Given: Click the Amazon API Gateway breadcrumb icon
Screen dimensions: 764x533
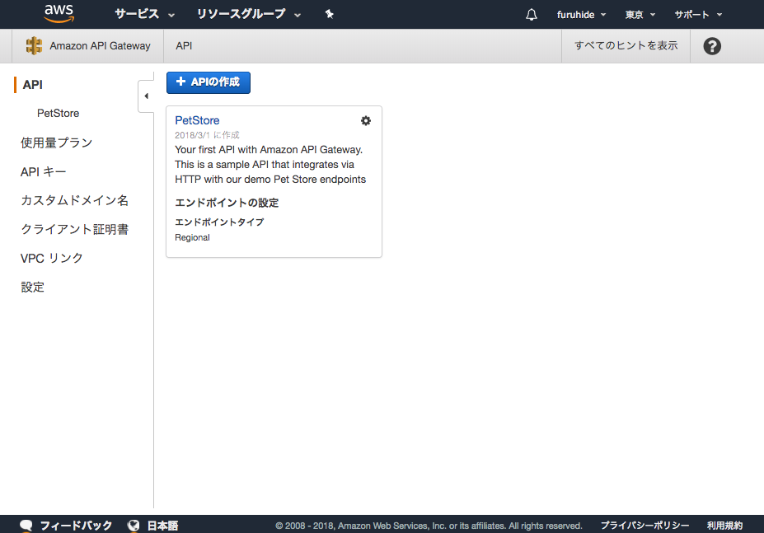Looking at the screenshot, I should coord(34,45).
